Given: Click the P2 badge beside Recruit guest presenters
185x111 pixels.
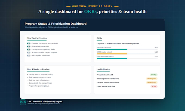Looking at the screenshot, I should point(29,56).
